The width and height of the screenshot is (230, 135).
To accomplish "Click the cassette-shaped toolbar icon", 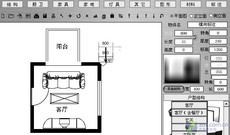I will (28, 16).
